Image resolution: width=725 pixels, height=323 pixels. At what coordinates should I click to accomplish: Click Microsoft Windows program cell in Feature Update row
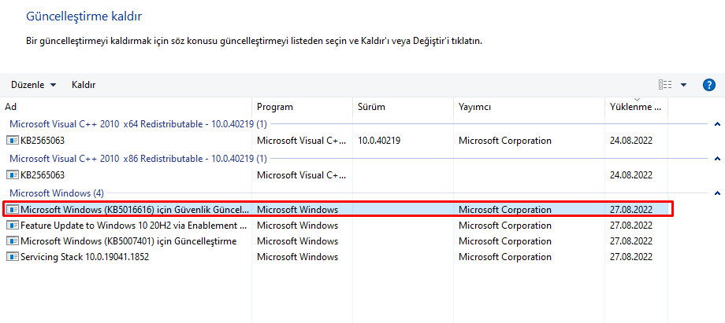point(297,226)
